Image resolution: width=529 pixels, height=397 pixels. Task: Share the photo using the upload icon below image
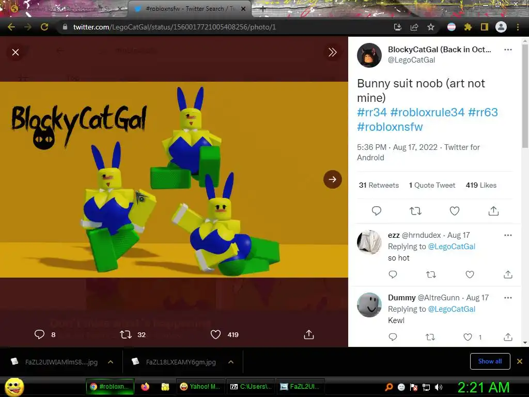(309, 334)
